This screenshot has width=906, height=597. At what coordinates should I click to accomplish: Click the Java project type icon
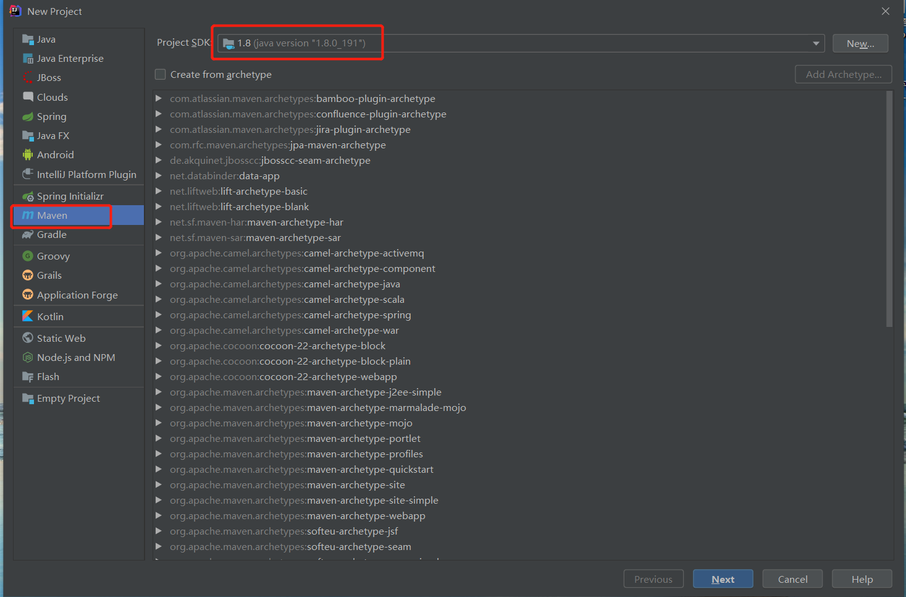tap(28, 40)
